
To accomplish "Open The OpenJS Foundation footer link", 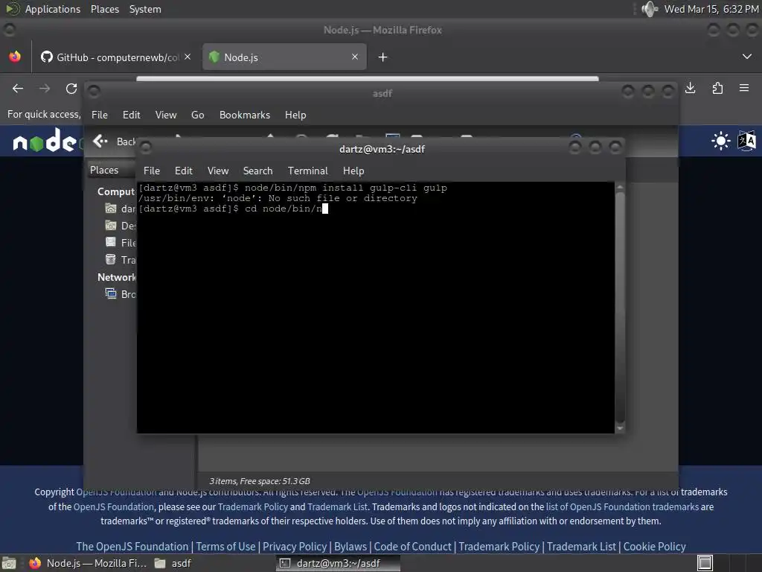I will pos(132,547).
